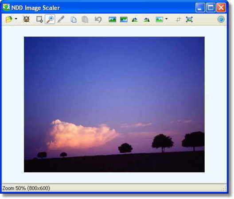Paste from clipboard icon
Screen dimensions: 234x199
pyautogui.click(x=85, y=20)
